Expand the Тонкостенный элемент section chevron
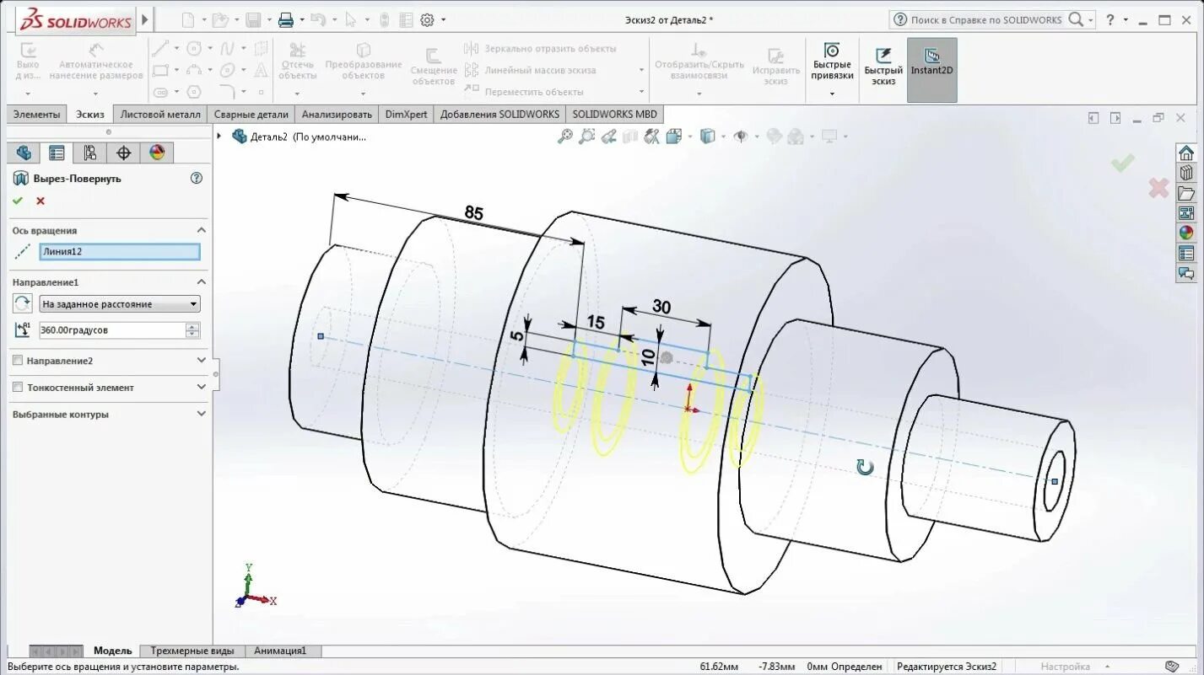The width and height of the screenshot is (1204, 675). pos(201,388)
